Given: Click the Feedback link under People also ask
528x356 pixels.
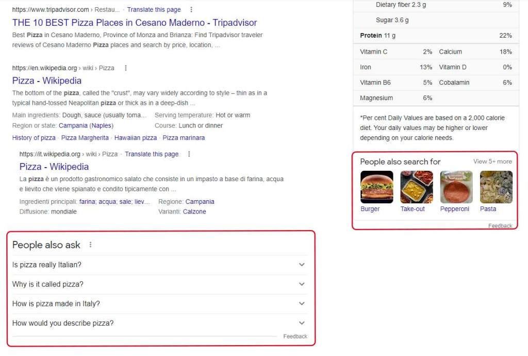Looking at the screenshot, I should 295,336.
